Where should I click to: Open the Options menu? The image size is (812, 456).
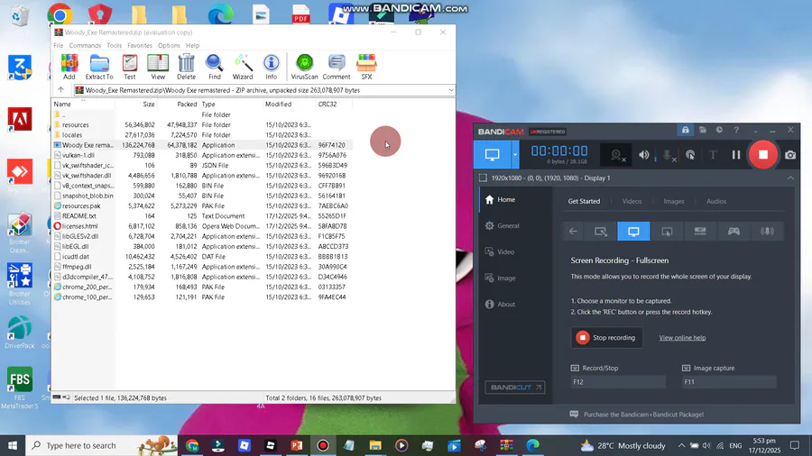[x=169, y=45]
